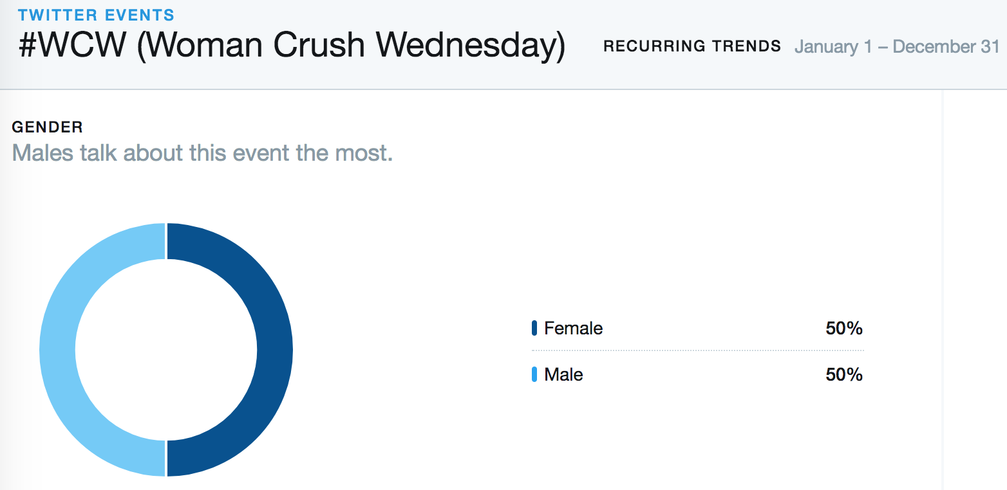
Task: Click the white seam at the donut's top
Action: coord(166,241)
